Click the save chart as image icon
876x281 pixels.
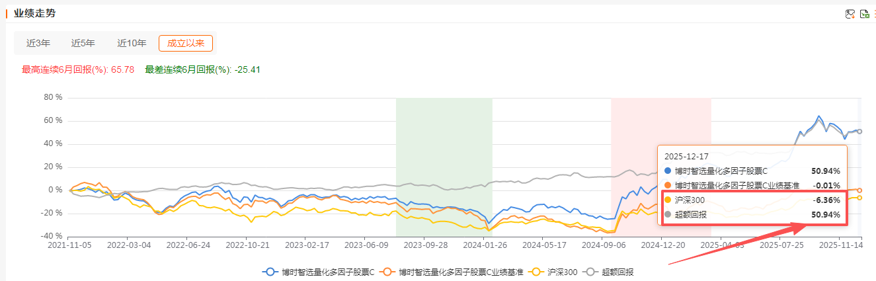click(x=850, y=14)
